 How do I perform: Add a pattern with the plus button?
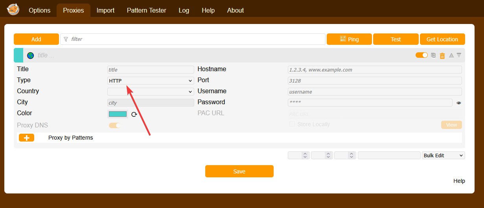[26, 138]
